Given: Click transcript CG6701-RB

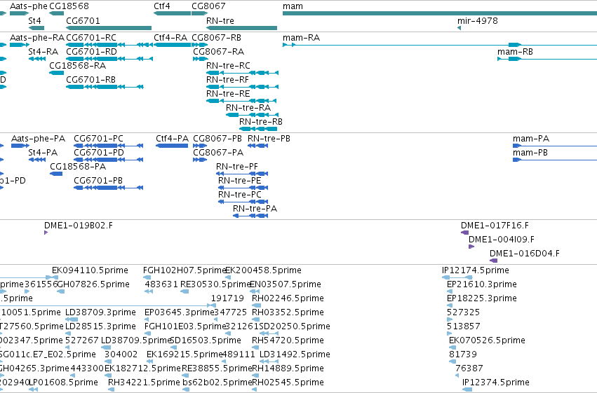Looking at the screenshot, I should click(x=105, y=87).
